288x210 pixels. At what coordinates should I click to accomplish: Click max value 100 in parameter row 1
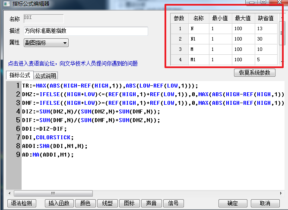[x=244, y=28]
